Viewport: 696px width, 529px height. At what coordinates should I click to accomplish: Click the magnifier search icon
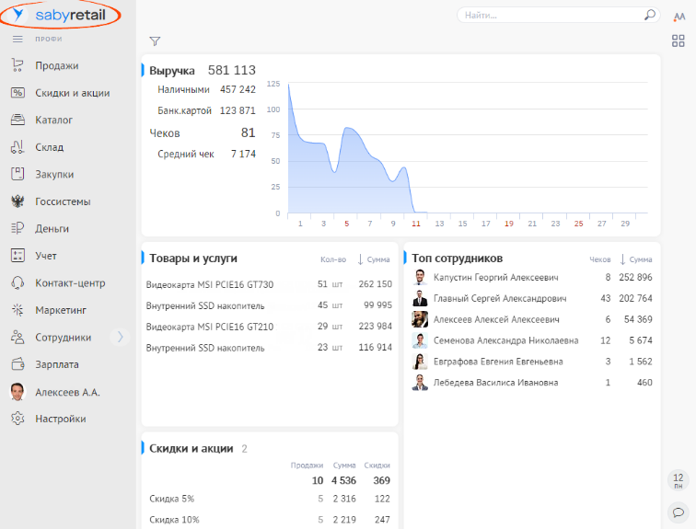650,15
